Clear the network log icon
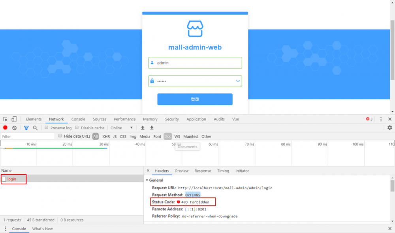 coord(14,128)
